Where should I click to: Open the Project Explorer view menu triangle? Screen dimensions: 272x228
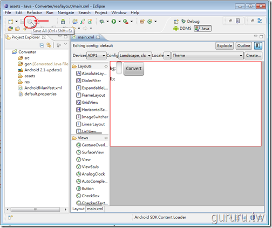pos(65,44)
